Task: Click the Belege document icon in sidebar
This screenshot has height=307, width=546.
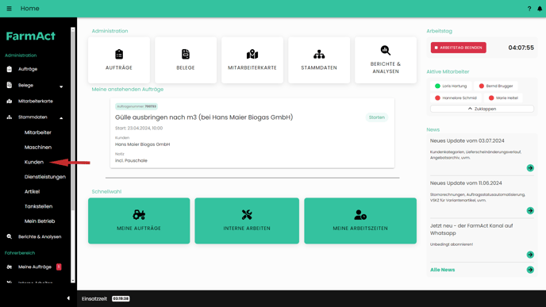Action: [10, 85]
